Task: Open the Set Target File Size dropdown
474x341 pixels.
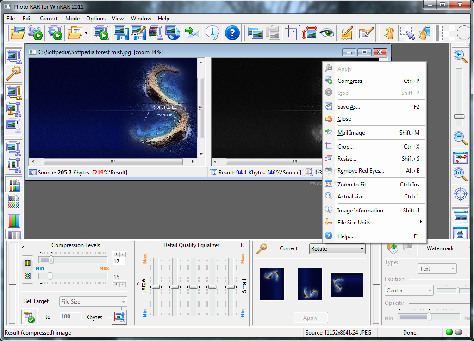Action: click(x=93, y=301)
